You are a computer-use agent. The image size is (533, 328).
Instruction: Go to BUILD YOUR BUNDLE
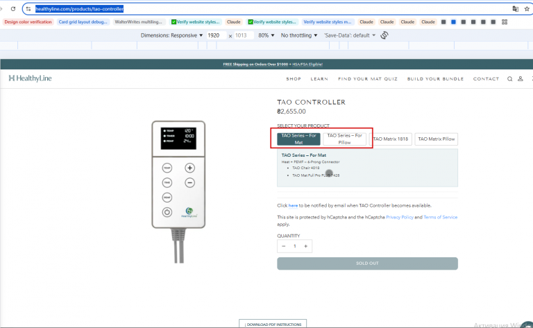click(x=435, y=79)
